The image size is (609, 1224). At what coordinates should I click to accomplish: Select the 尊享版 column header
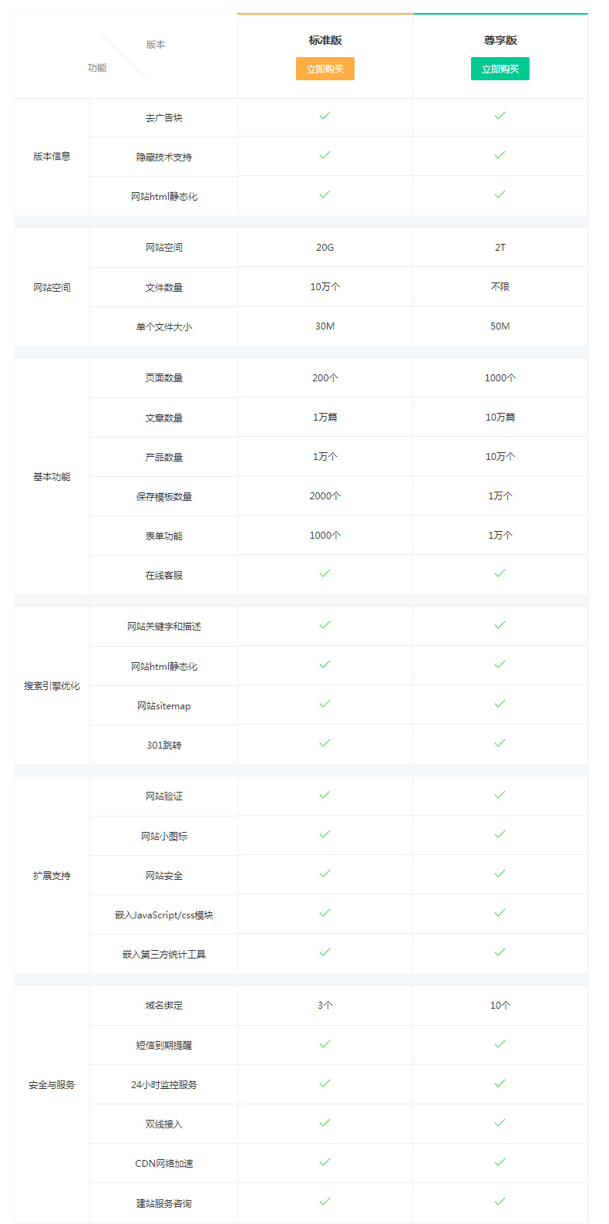[x=500, y=40]
